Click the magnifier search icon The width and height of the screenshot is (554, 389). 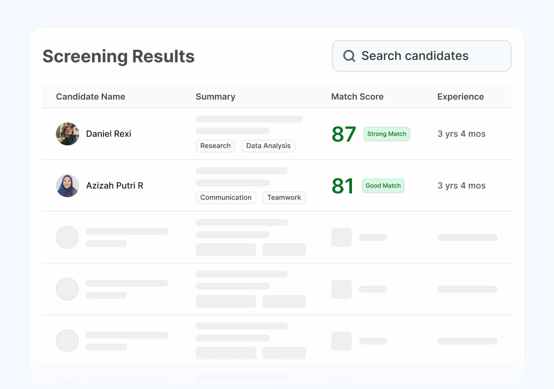tap(349, 56)
